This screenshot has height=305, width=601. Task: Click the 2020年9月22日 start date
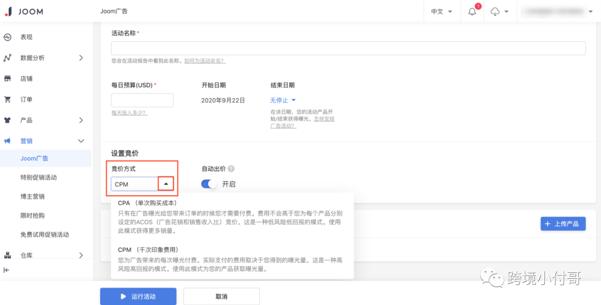223,100
